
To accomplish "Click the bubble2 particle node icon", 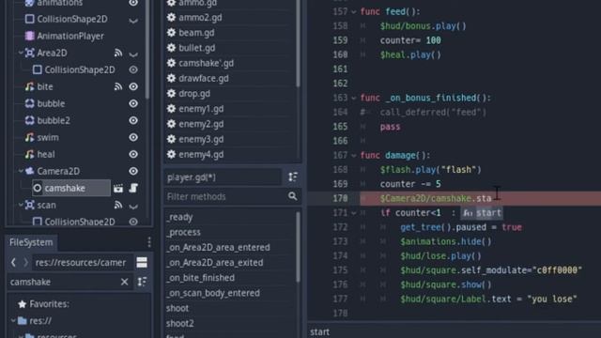I will (x=29, y=120).
